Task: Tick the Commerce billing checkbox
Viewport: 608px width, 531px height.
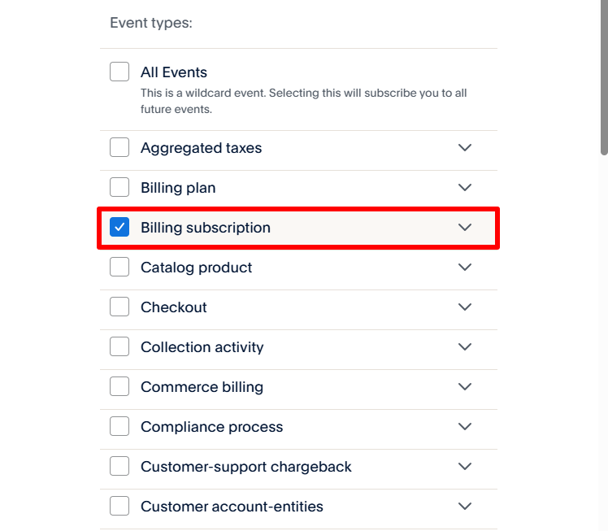Action: pyautogui.click(x=119, y=386)
